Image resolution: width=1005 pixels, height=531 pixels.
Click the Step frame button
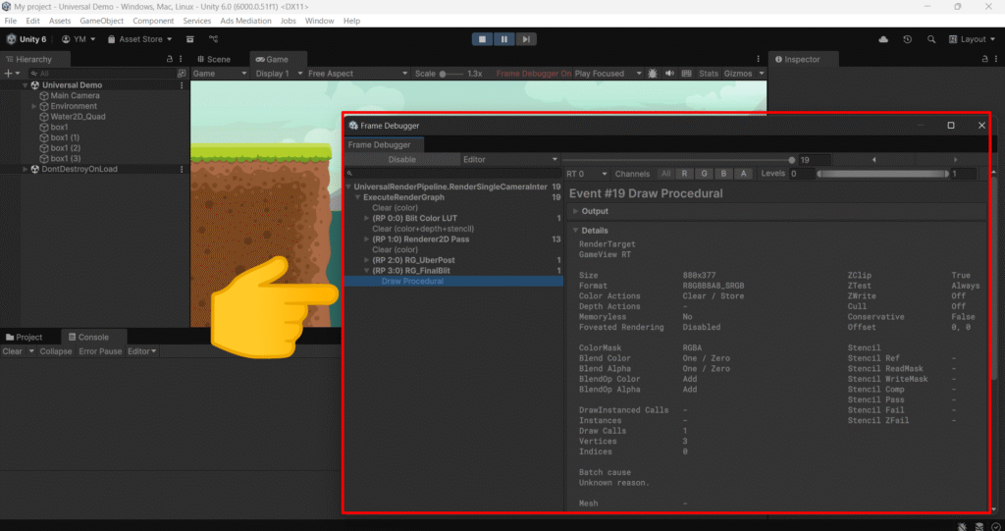click(527, 39)
